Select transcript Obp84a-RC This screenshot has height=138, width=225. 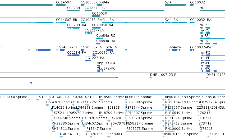point(105,36)
